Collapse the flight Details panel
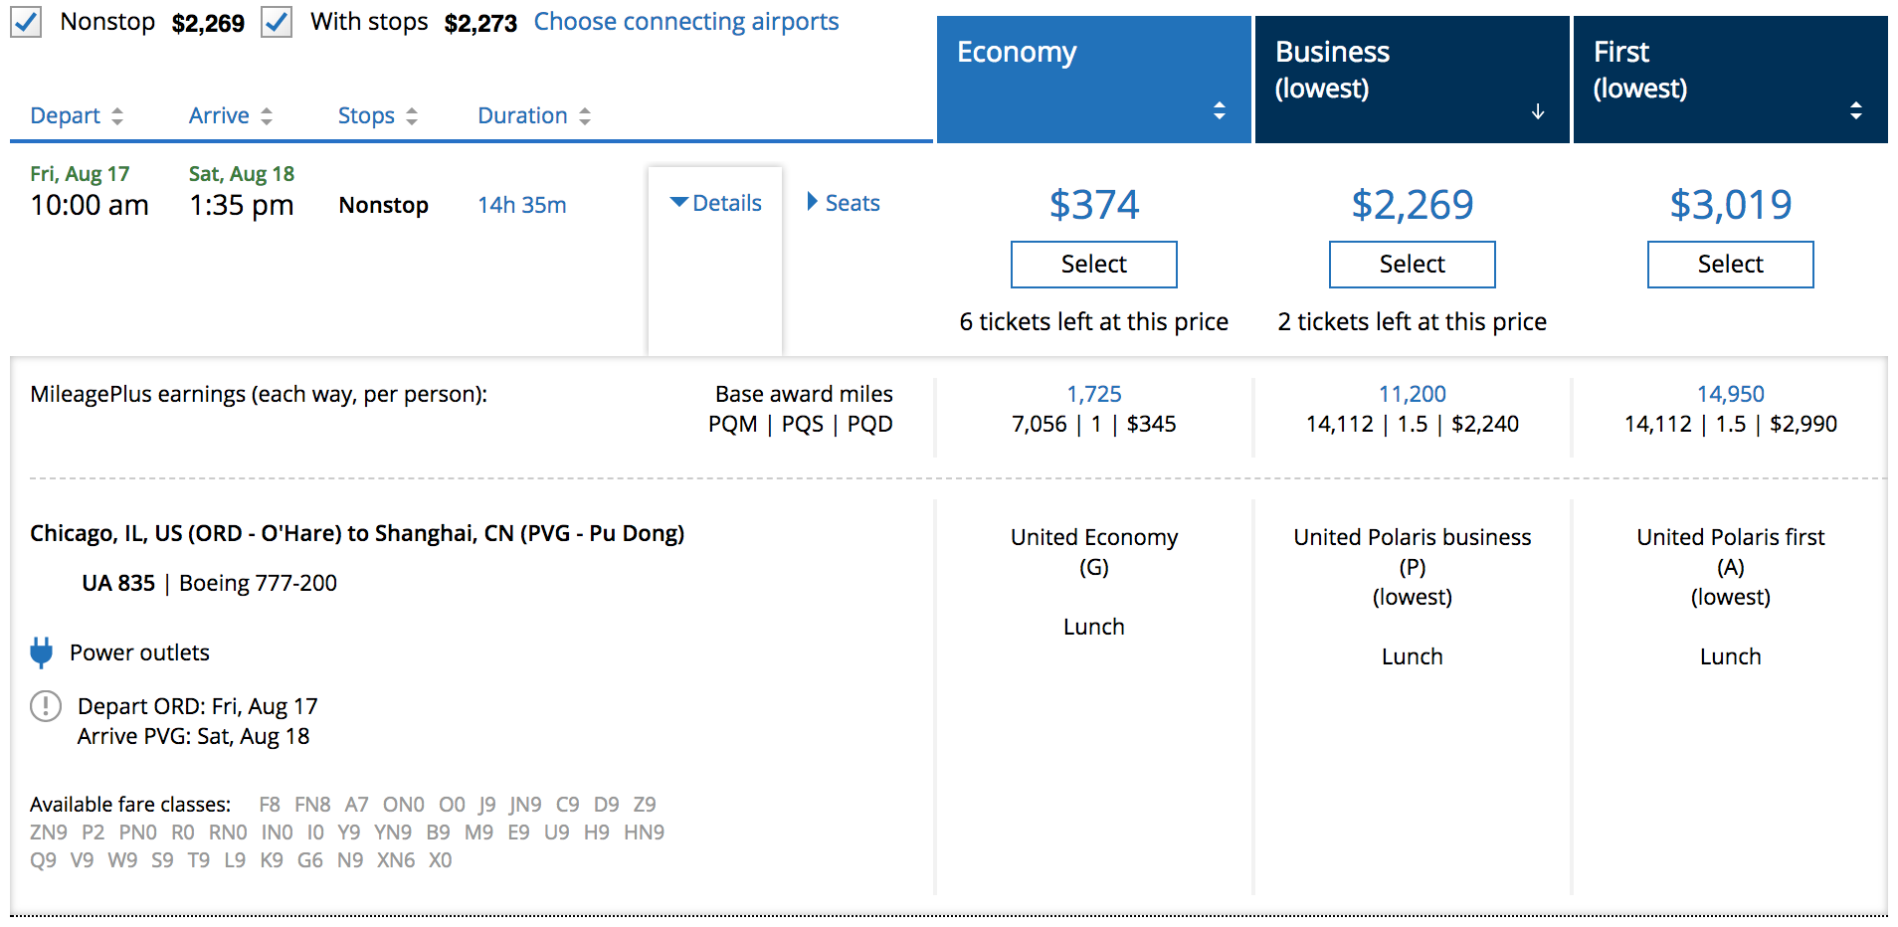Viewport: 1898px width, 927px height. pos(716,203)
